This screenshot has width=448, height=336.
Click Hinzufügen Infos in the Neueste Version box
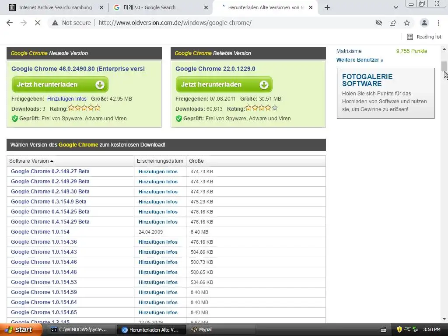(x=67, y=99)
